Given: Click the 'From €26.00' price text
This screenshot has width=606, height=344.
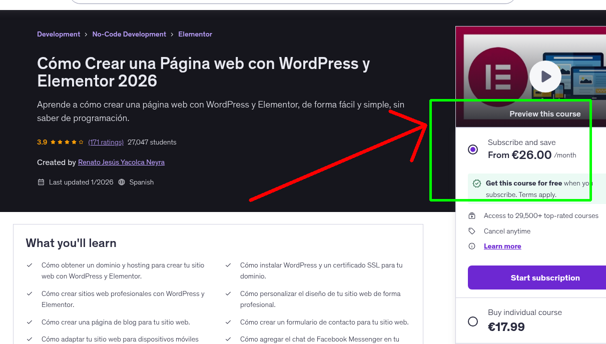Looking at the screenshot, I should (520, 155).
